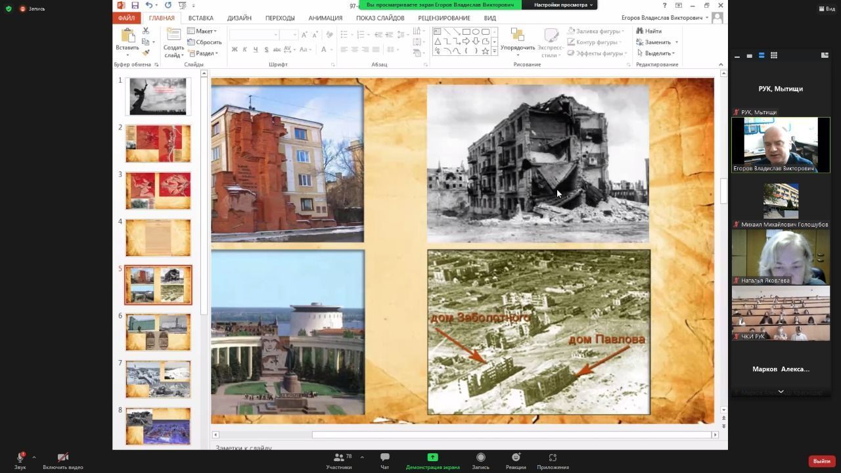
Task: Select the star shape in shapes gallery
Action: tap(486, 51)
